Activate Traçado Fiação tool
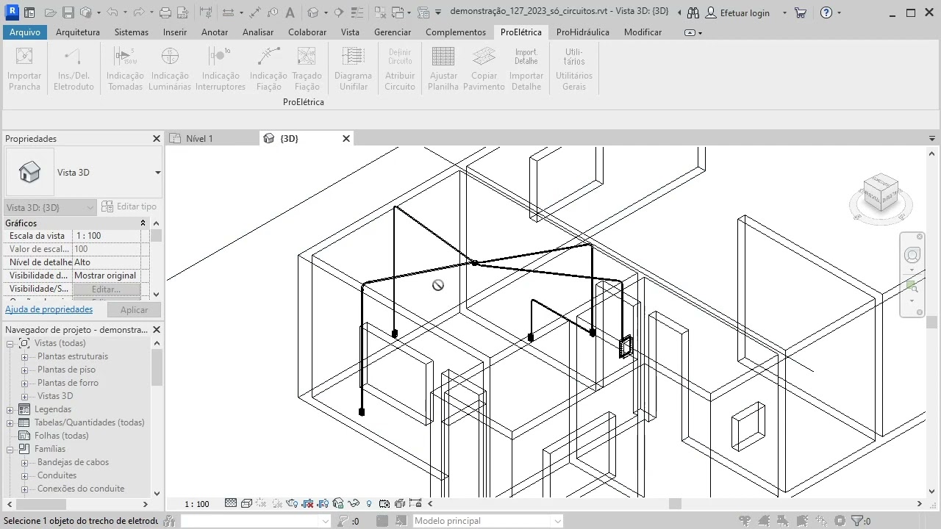Viewport: 941px width, 529px height. point(307,68)
